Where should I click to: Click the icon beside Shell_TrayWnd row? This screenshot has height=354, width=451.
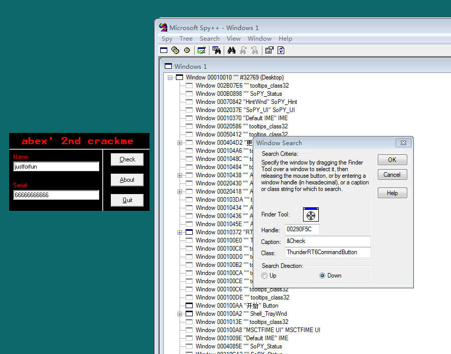189,314
